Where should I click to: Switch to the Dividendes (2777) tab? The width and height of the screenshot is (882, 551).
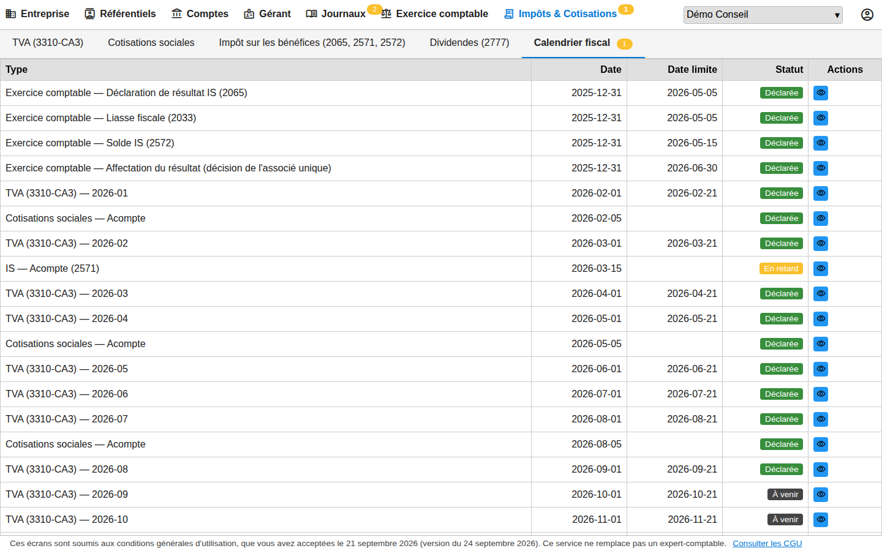(469, 43)
